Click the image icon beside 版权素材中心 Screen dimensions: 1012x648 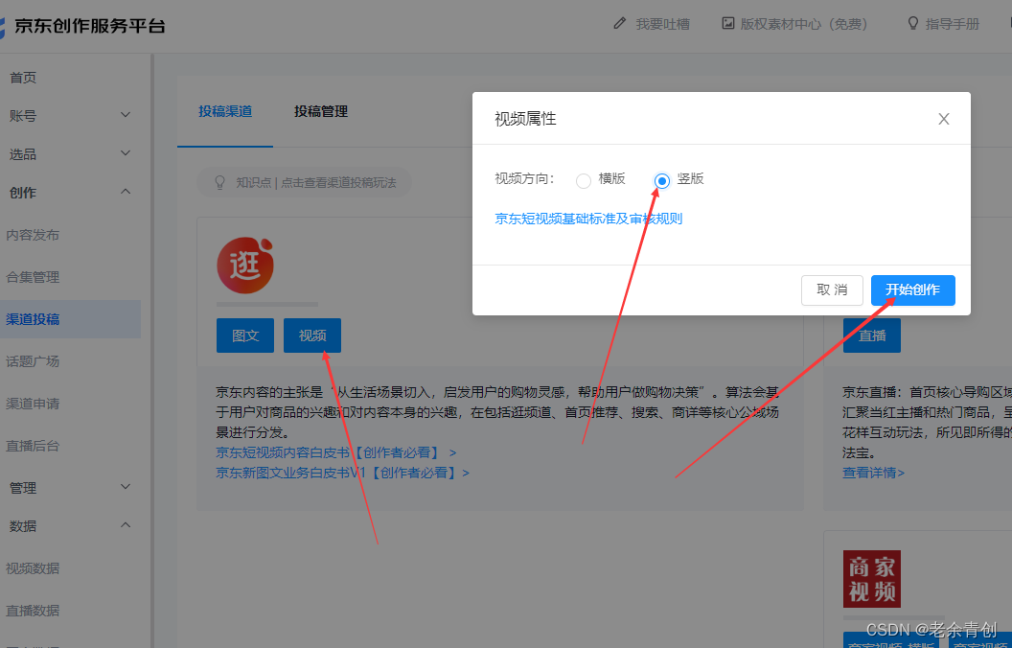tap(728, 24)
